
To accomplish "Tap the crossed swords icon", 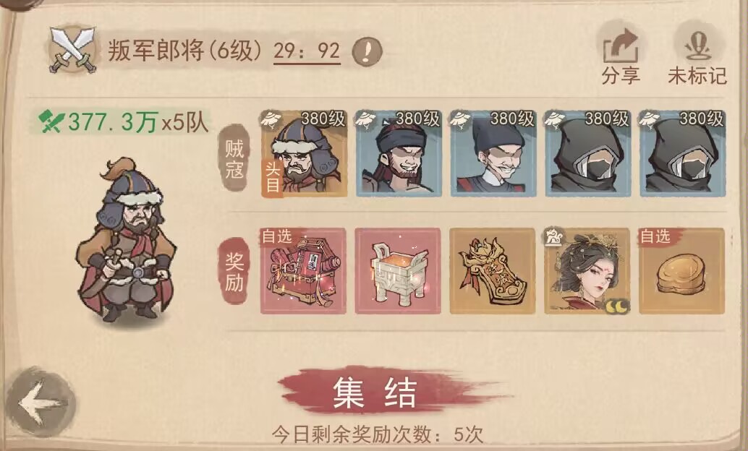I will pyautogui.click(x=72, y=51).
